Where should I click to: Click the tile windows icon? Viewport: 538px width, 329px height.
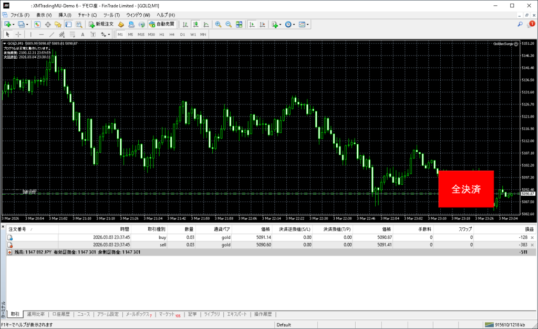pyautogui.click(x=239, y=24)
